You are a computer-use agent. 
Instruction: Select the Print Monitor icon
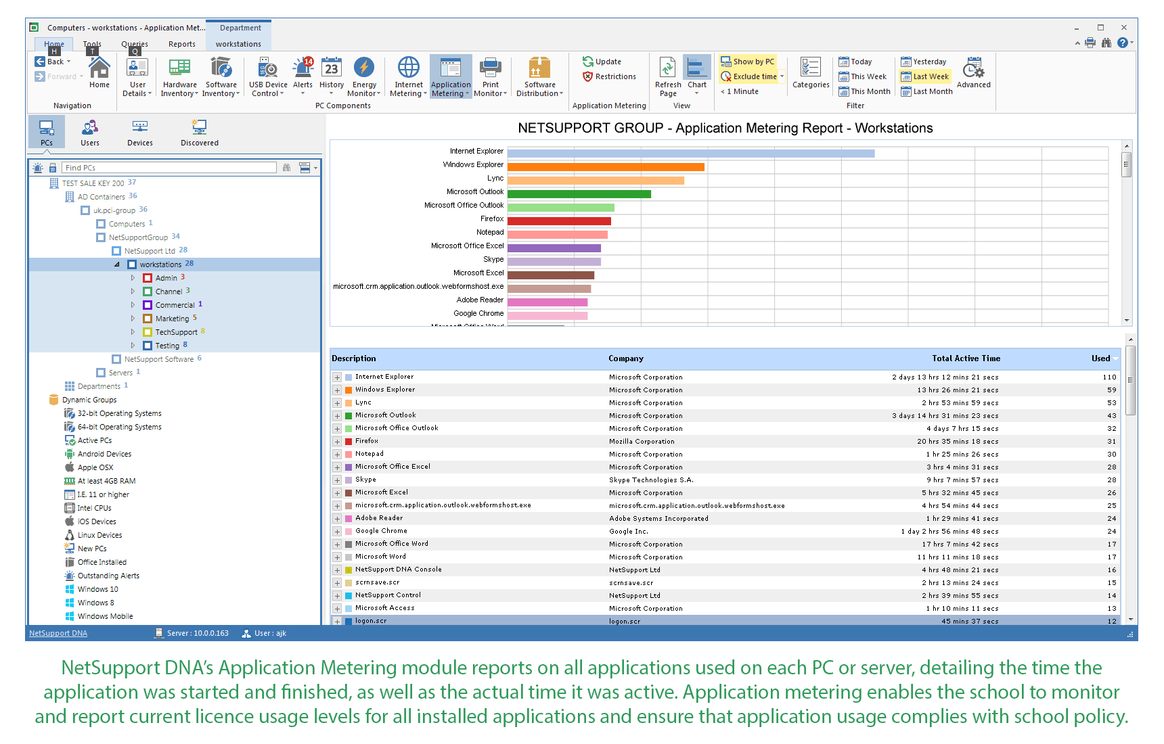tap(490, 76)
